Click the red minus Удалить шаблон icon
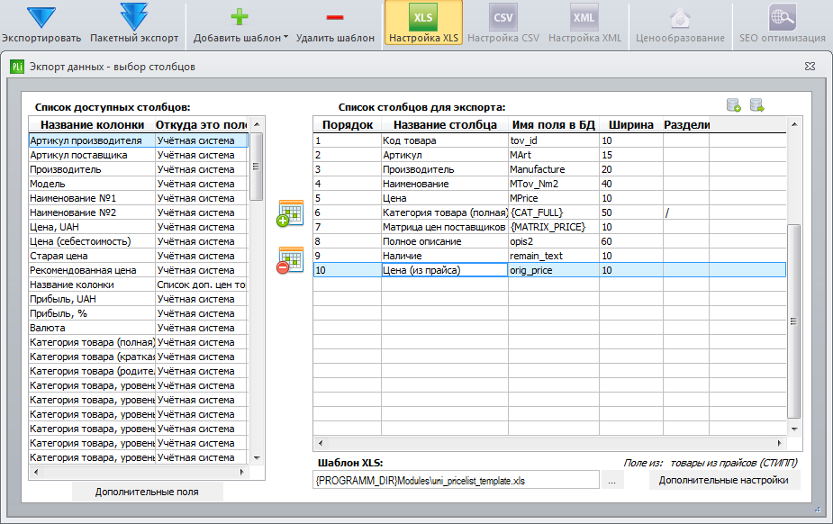 tap(335, 17)
